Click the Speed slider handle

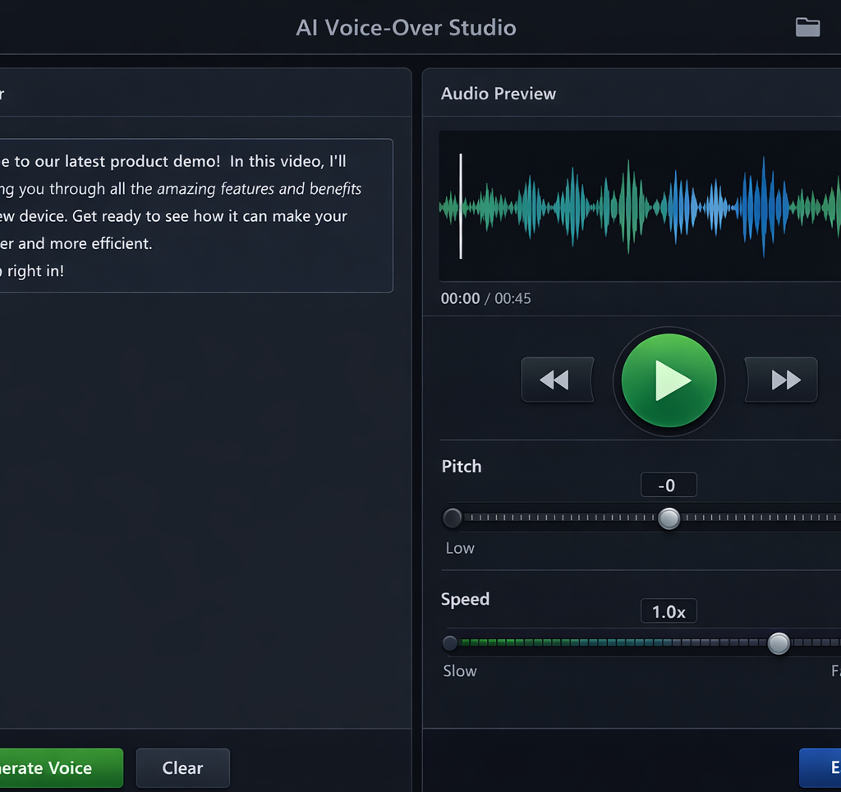[x=778, y=643]
